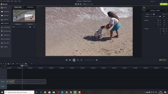Adjust the Opacity slider in properties
The width and height of the screenshot is (168, 94).
(x=160, y=16)
